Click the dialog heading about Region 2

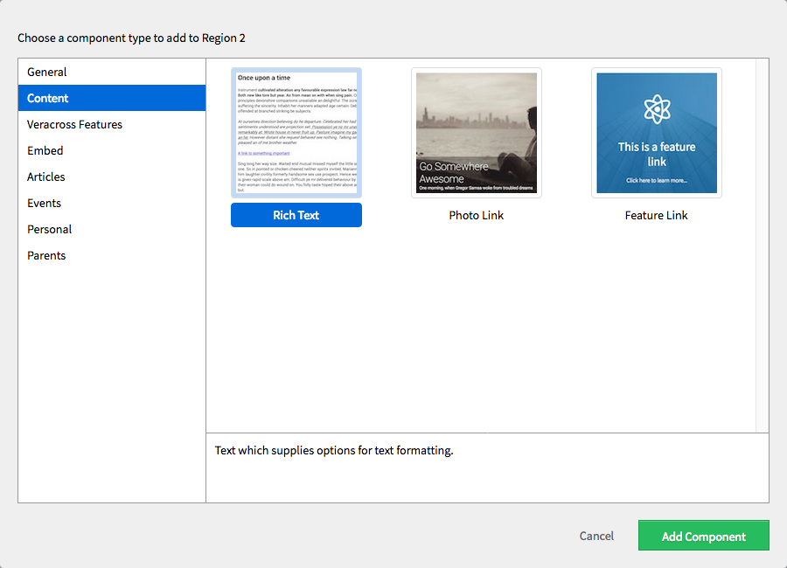pos(131,38)
